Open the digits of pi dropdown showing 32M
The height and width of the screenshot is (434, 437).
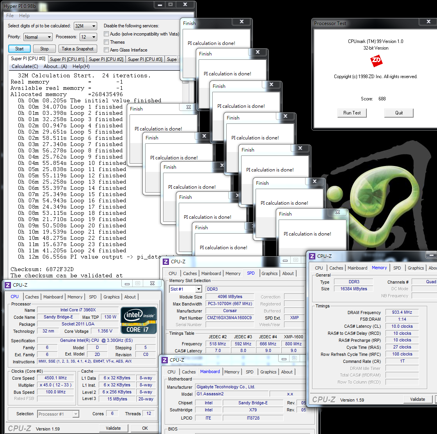(x=85, y=26)
